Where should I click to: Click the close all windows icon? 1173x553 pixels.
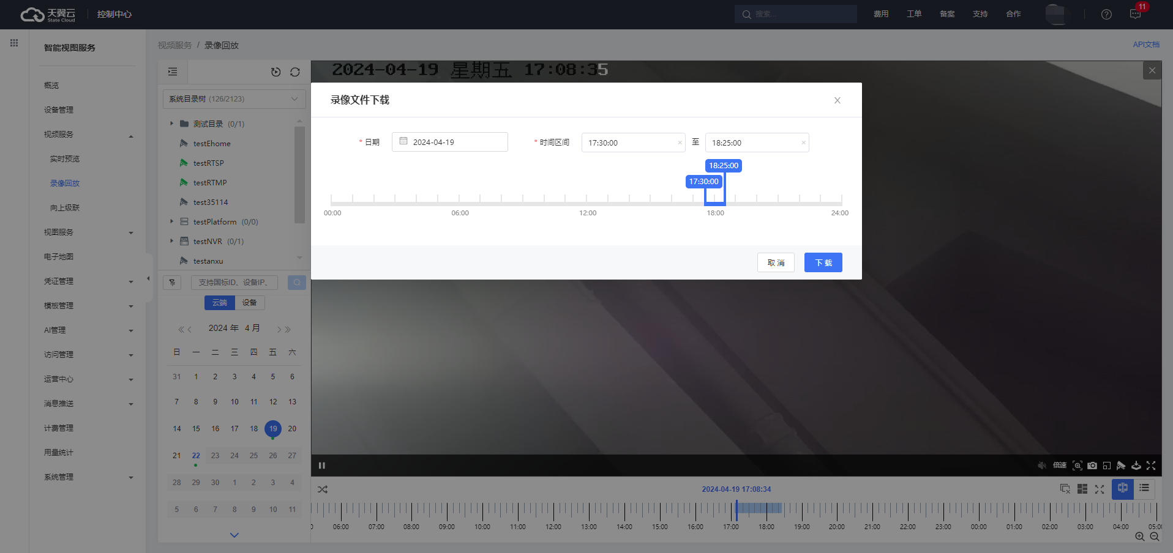click(1065, 489)
